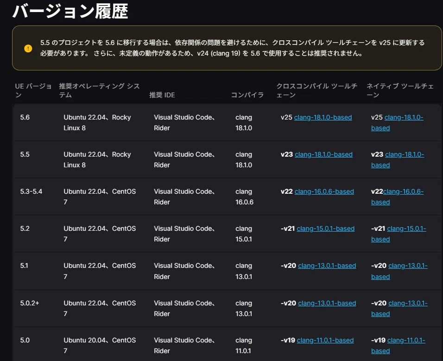Open clang-13.0.1-based cross-compile link in 5.1 row

327,266
